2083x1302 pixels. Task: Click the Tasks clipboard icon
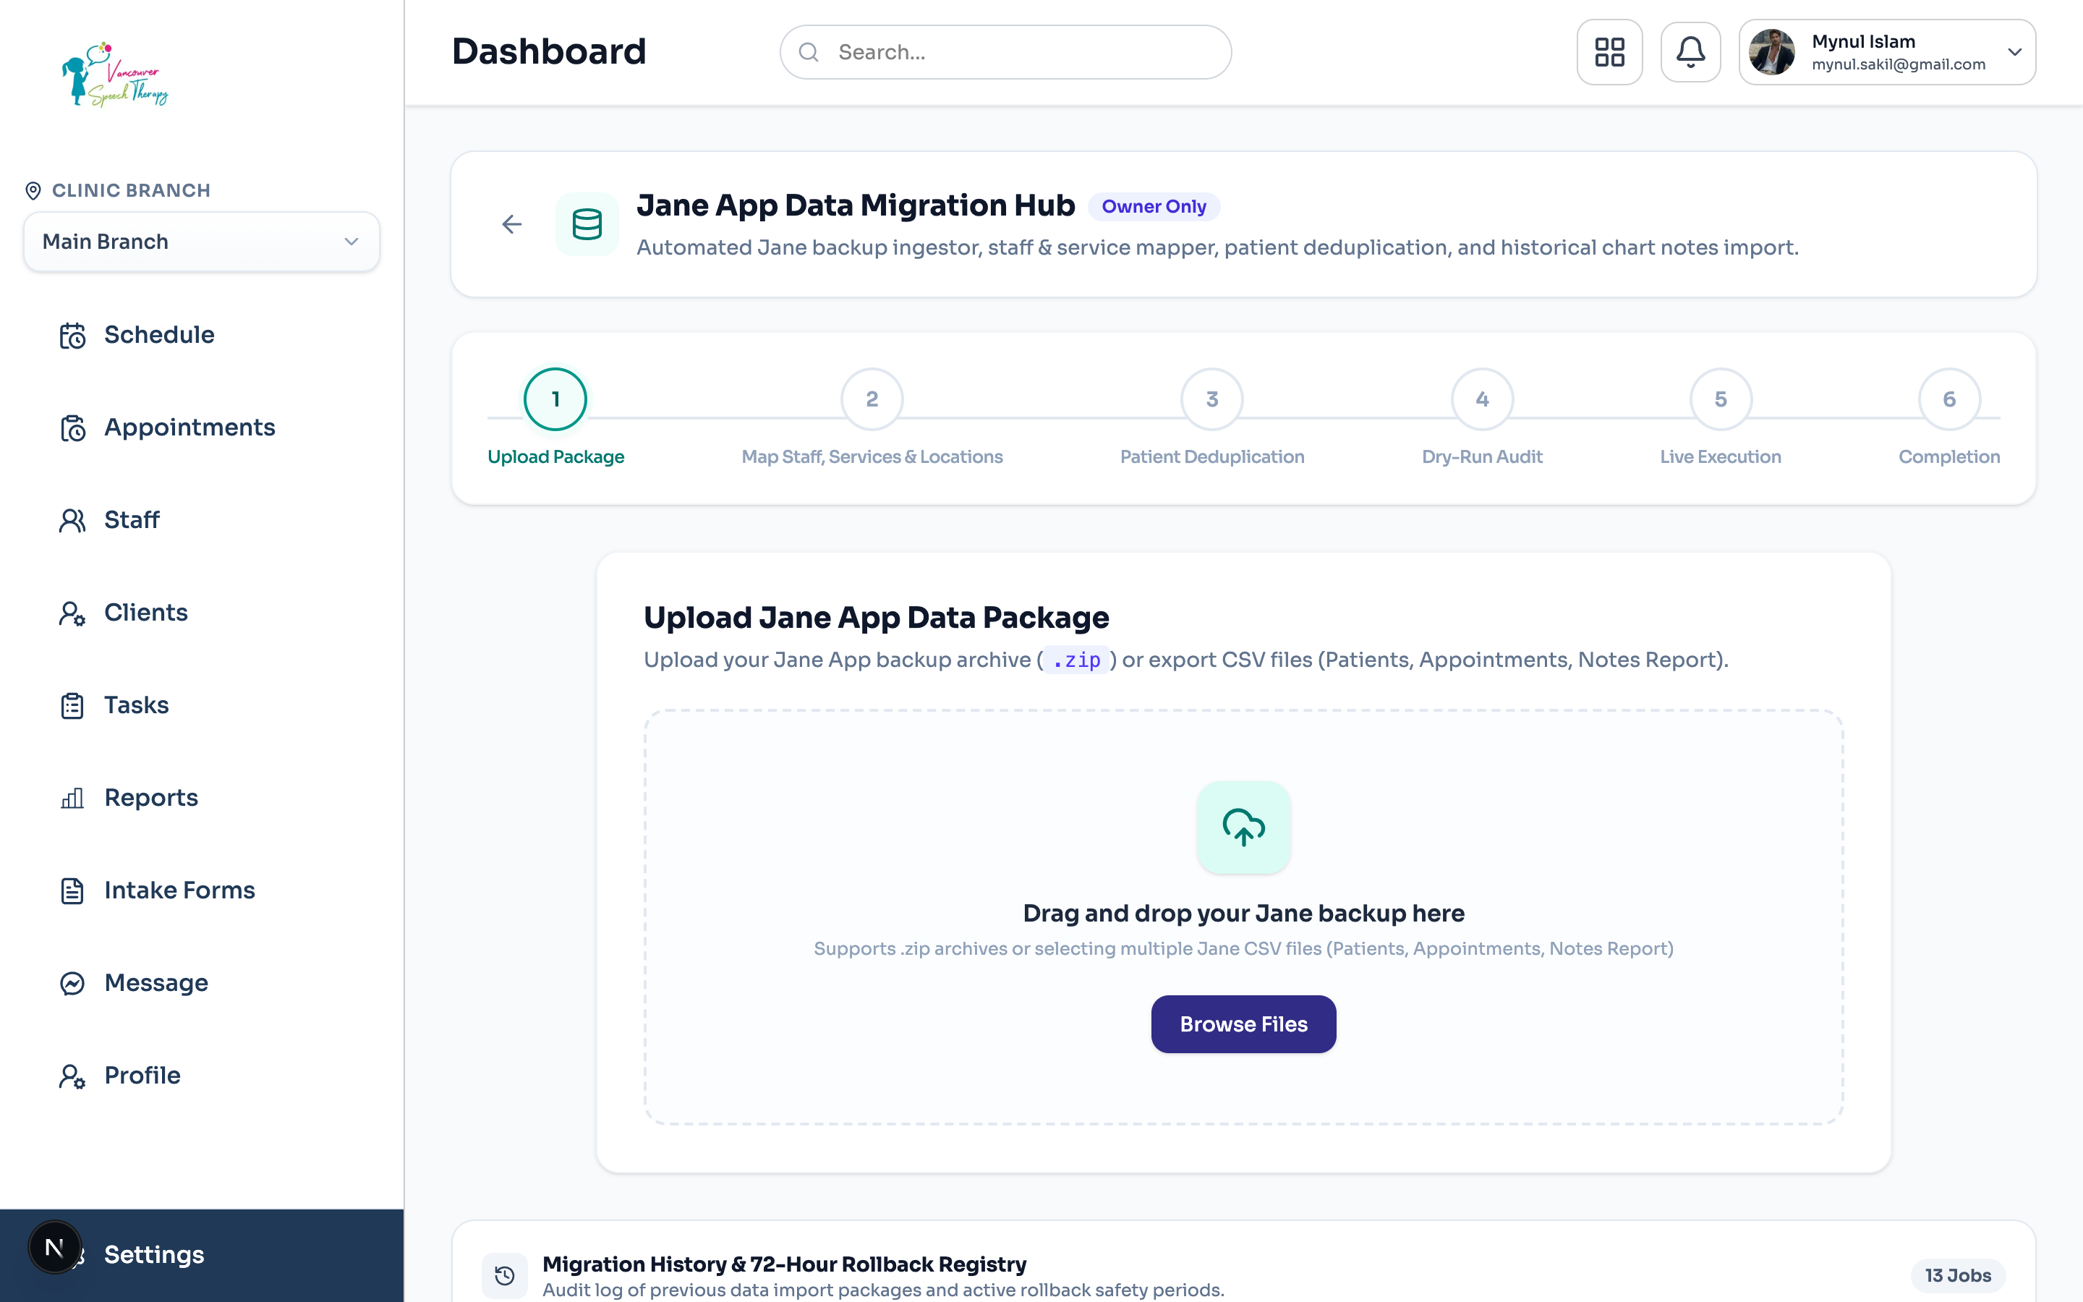pos(72,705)
